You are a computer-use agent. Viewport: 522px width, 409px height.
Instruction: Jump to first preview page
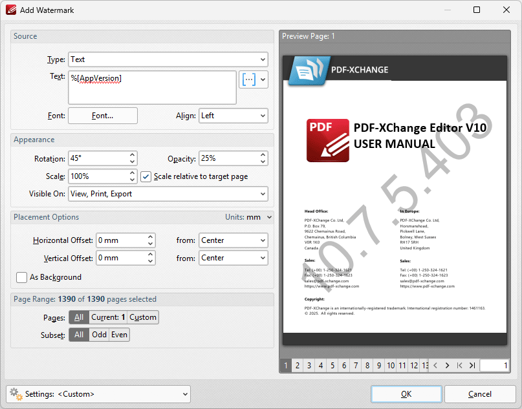(459, 366)
